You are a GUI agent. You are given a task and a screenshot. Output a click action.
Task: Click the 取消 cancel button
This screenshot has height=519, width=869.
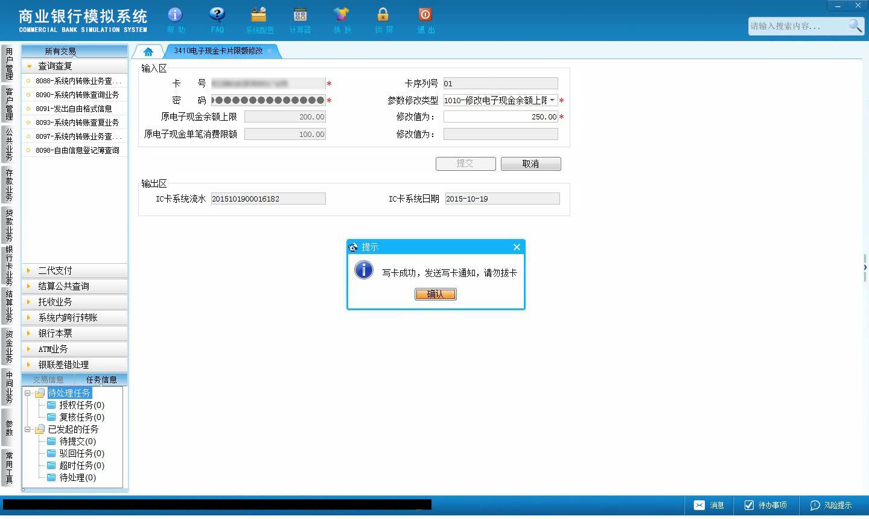tap(531, 164)
